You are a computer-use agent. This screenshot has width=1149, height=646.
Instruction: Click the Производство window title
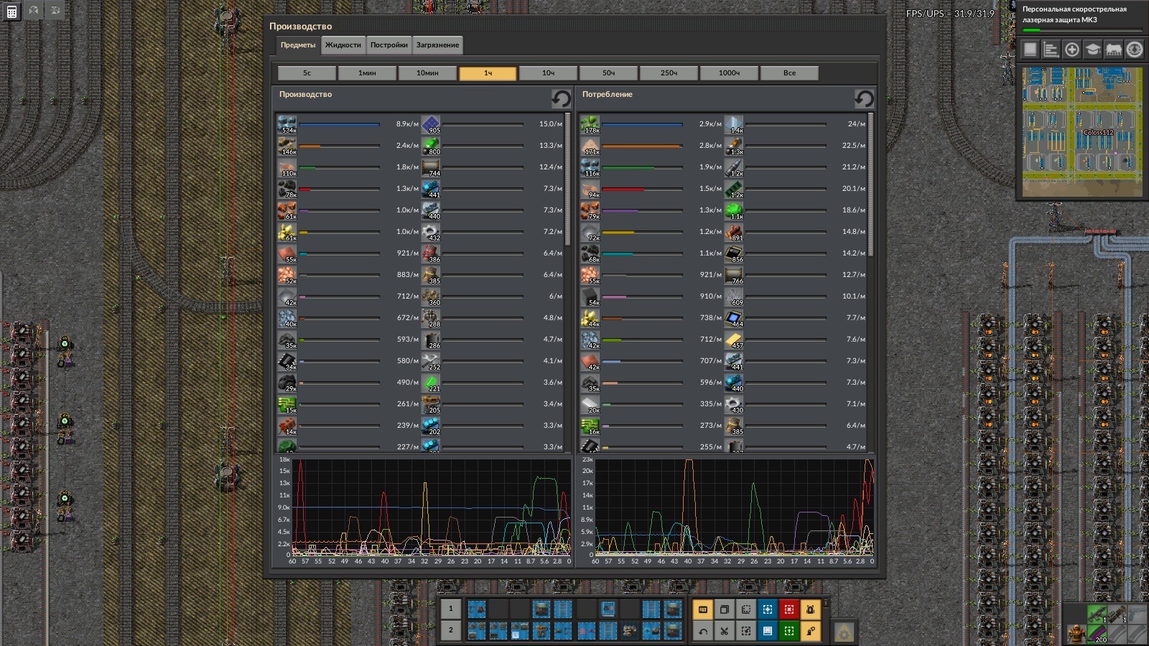pos(300,26)
